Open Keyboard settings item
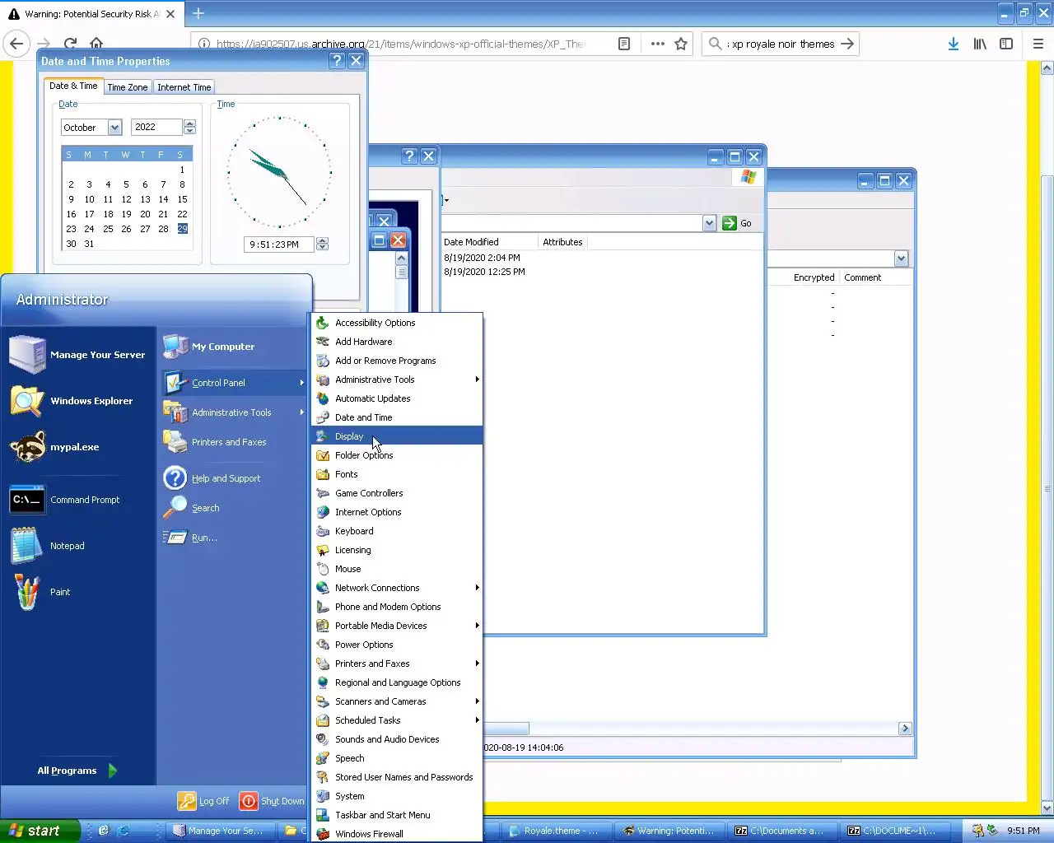This screenshot has width=1054, height=843. click(x=398, y=531)
